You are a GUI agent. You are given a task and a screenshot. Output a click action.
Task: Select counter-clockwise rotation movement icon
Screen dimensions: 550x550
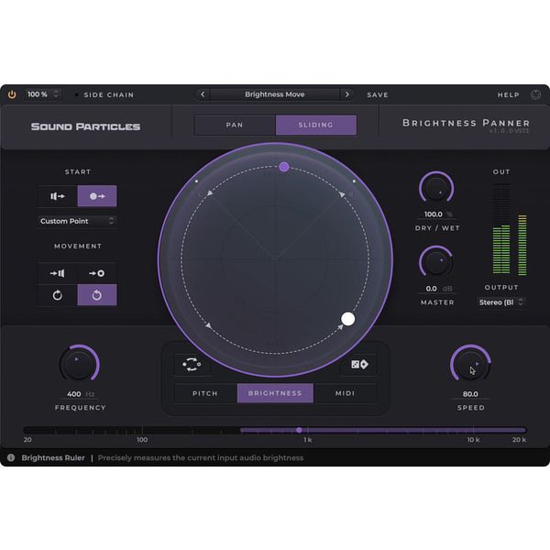point(97,295)
